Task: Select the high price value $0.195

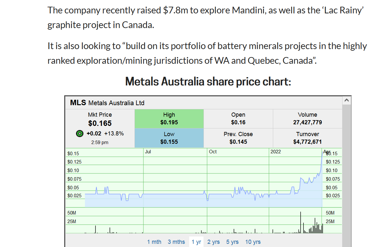Action: coord(169,122)
